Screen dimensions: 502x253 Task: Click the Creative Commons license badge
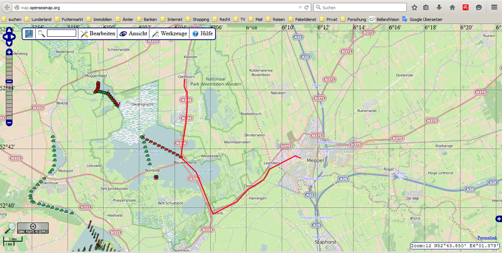[x=32, y=228]
